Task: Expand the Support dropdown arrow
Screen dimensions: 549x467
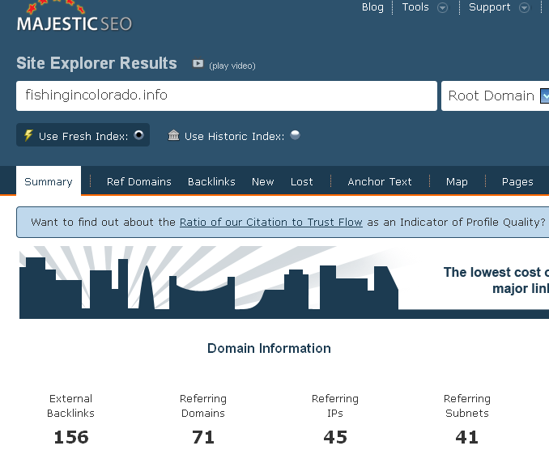Action: click(x=524, y=8)
